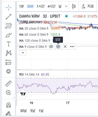Click the 16 date label on axis
Viewport: 98px width, 117px height.
(31, 103)
